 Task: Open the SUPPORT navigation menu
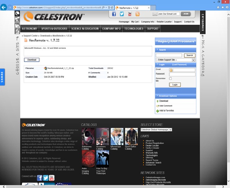click(153, 29)
